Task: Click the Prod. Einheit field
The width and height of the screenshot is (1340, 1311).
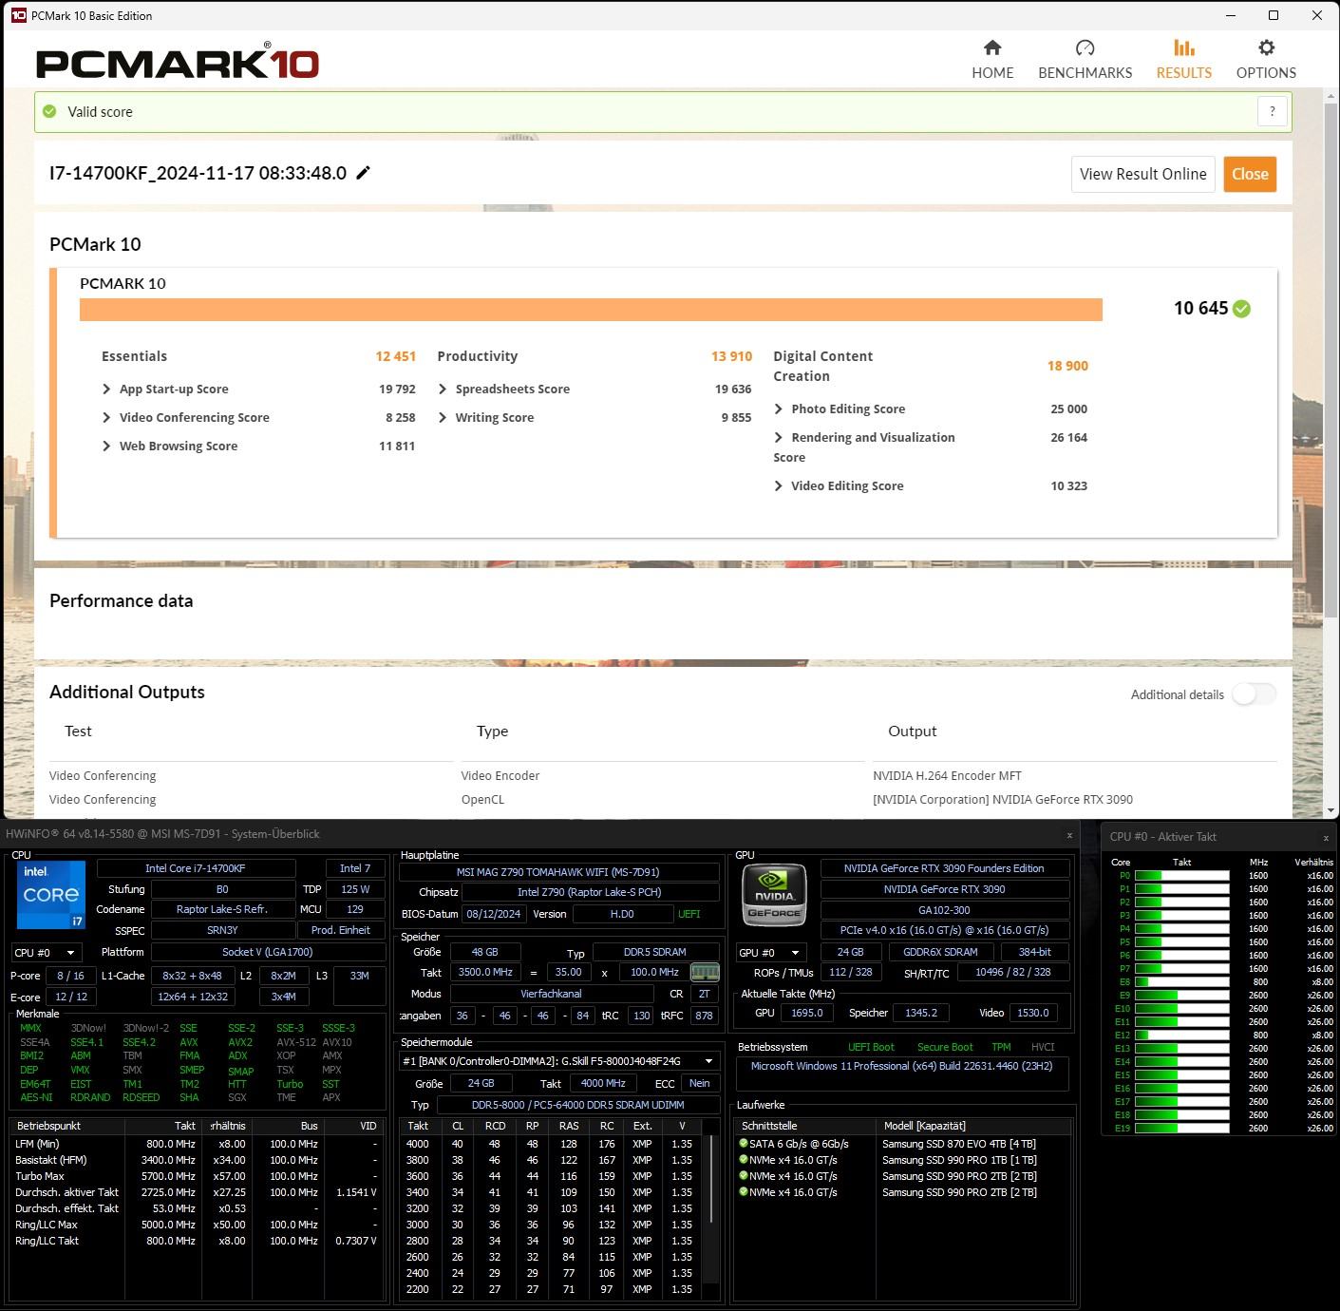Action: click(341, 930)
